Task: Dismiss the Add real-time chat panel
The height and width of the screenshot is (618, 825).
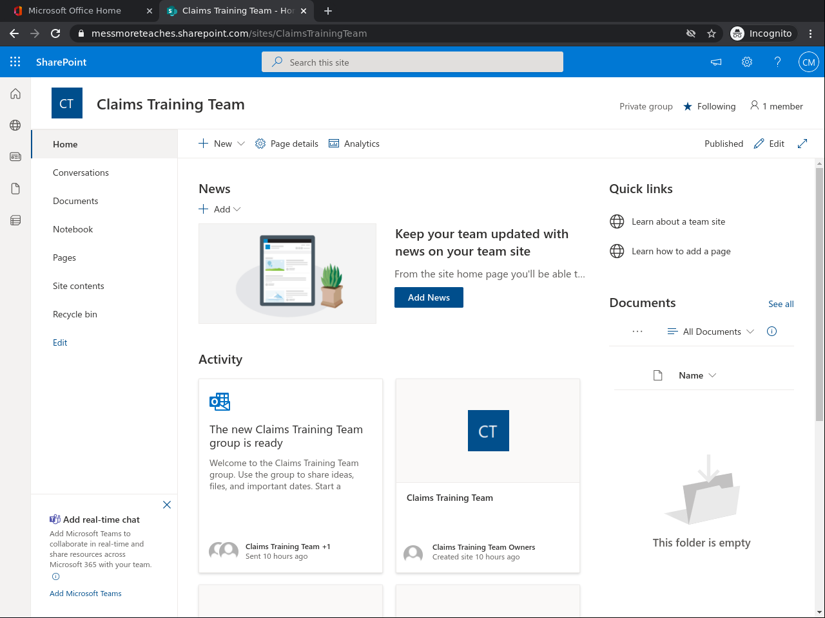Action: 167,505
